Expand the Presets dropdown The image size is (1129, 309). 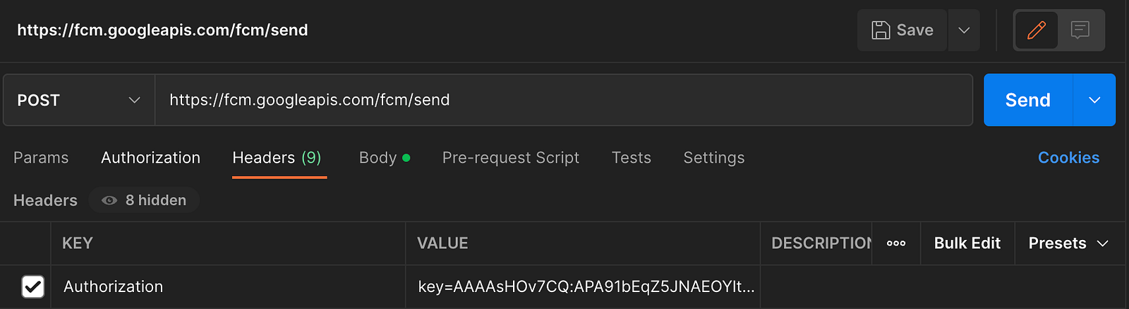pyautogui.click(x=1068, y=244)
